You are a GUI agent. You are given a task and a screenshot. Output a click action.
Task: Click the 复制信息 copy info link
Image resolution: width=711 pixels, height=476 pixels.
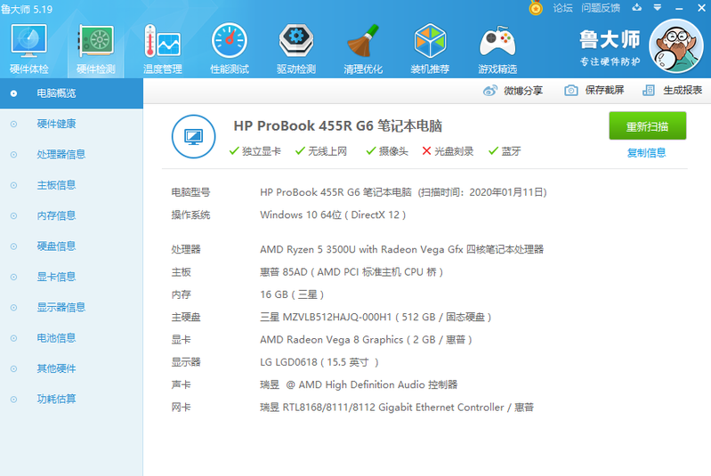click(646, 152)
